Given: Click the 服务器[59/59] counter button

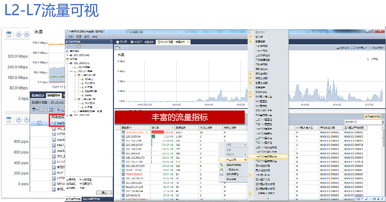Looking at the screenshot, I should (x=372, y=117).
